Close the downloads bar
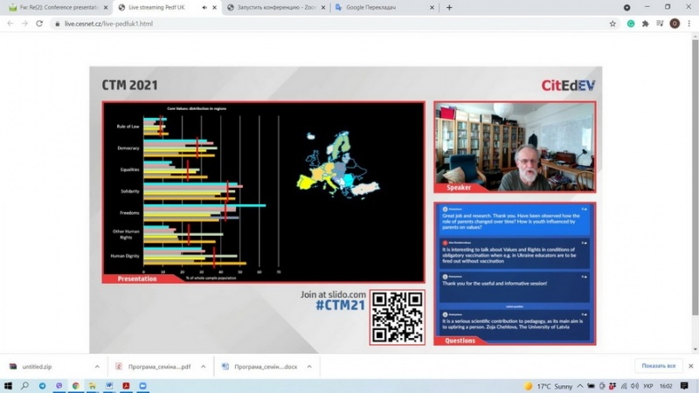This screenshot has width=699, height=393. click(x=689, y=366)
